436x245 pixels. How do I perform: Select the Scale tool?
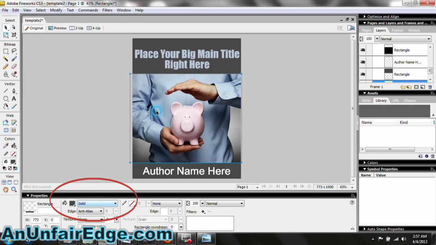click(6, 35)
